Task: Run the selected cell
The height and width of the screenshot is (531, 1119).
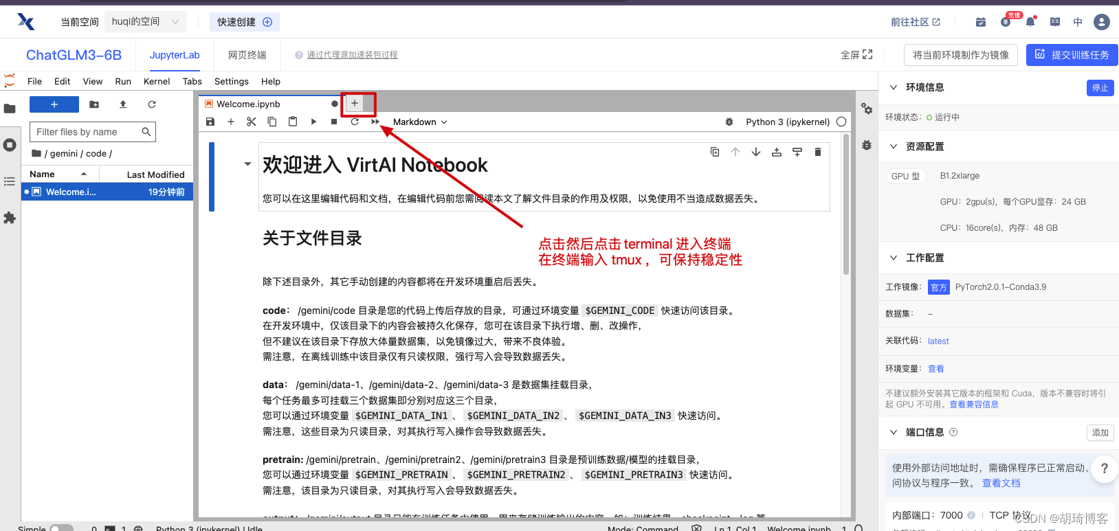Action: click(313, 122)
